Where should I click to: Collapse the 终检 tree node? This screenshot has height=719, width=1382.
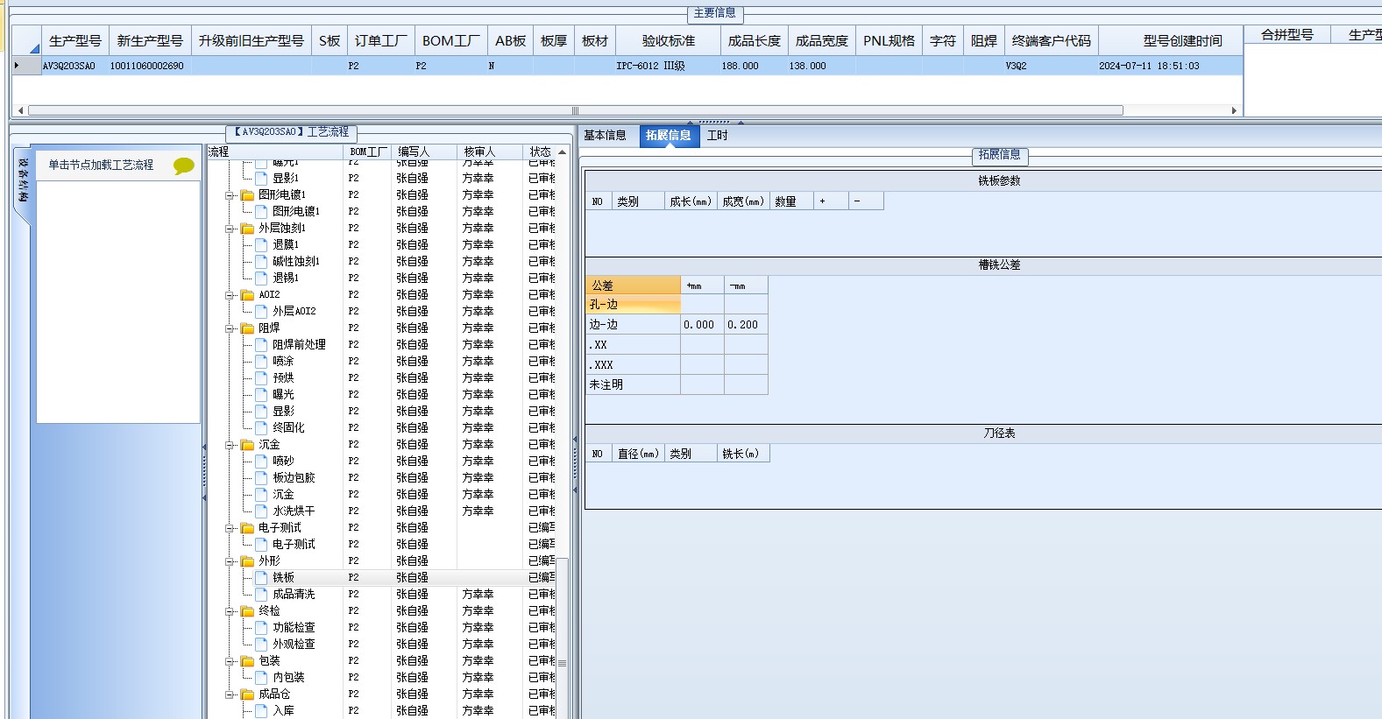229,611
